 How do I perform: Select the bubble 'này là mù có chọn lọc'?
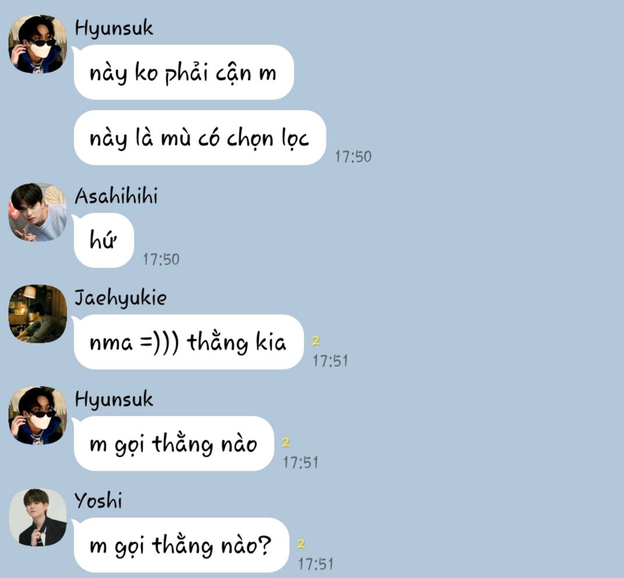pos(200,138)
